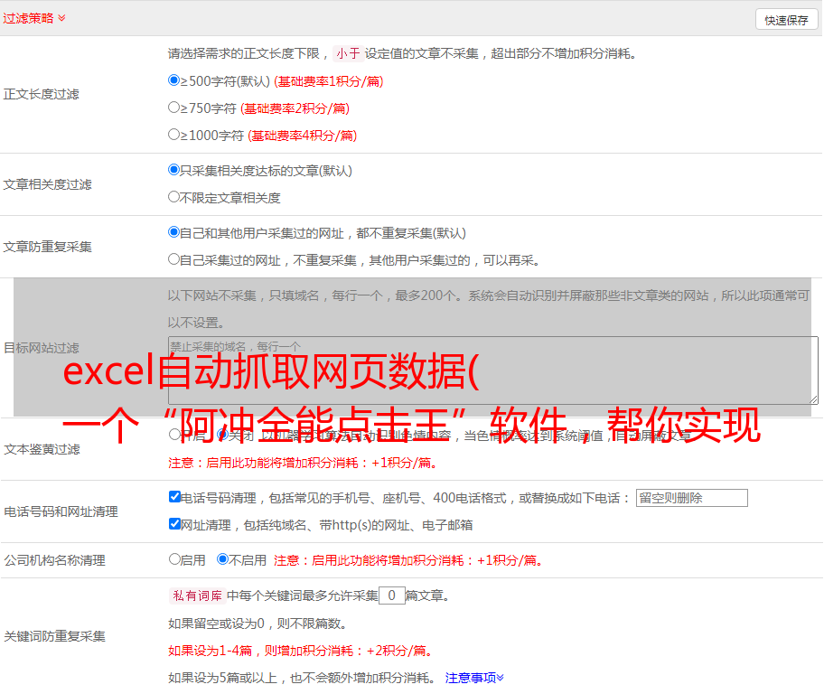The width and height of the screenshot is (824, 694).
Task: Click the 基础费率2积分/篇 red text
Action: (295, 108)
